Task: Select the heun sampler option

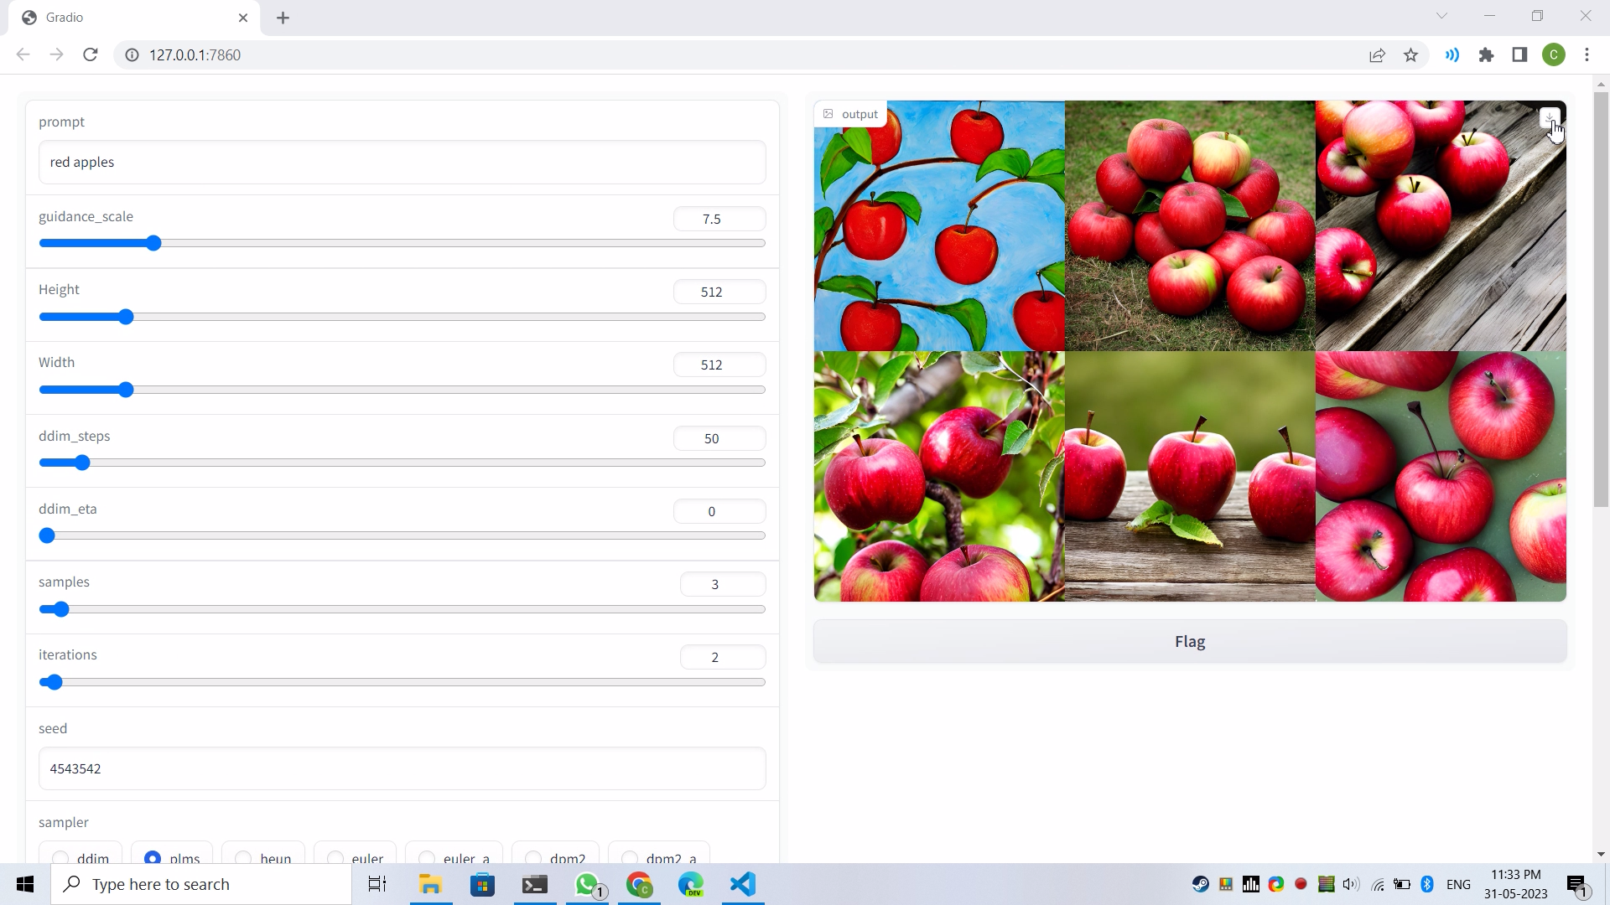Action: point(243,858)
